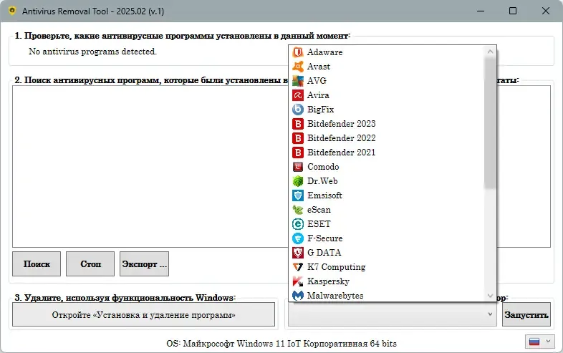This screenshot has height=353, width=563.
Task: Choose Avast in the dropdown list
Action: point(386,67)
